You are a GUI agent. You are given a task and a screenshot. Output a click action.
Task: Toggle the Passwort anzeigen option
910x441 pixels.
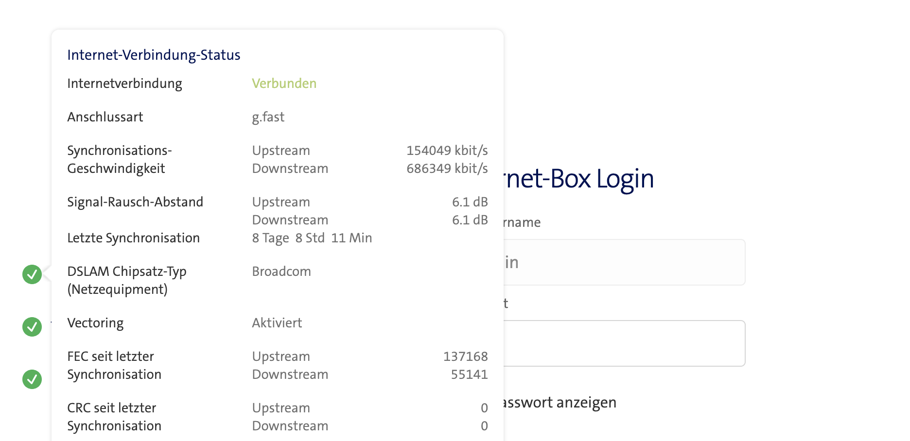pos(560,403)
